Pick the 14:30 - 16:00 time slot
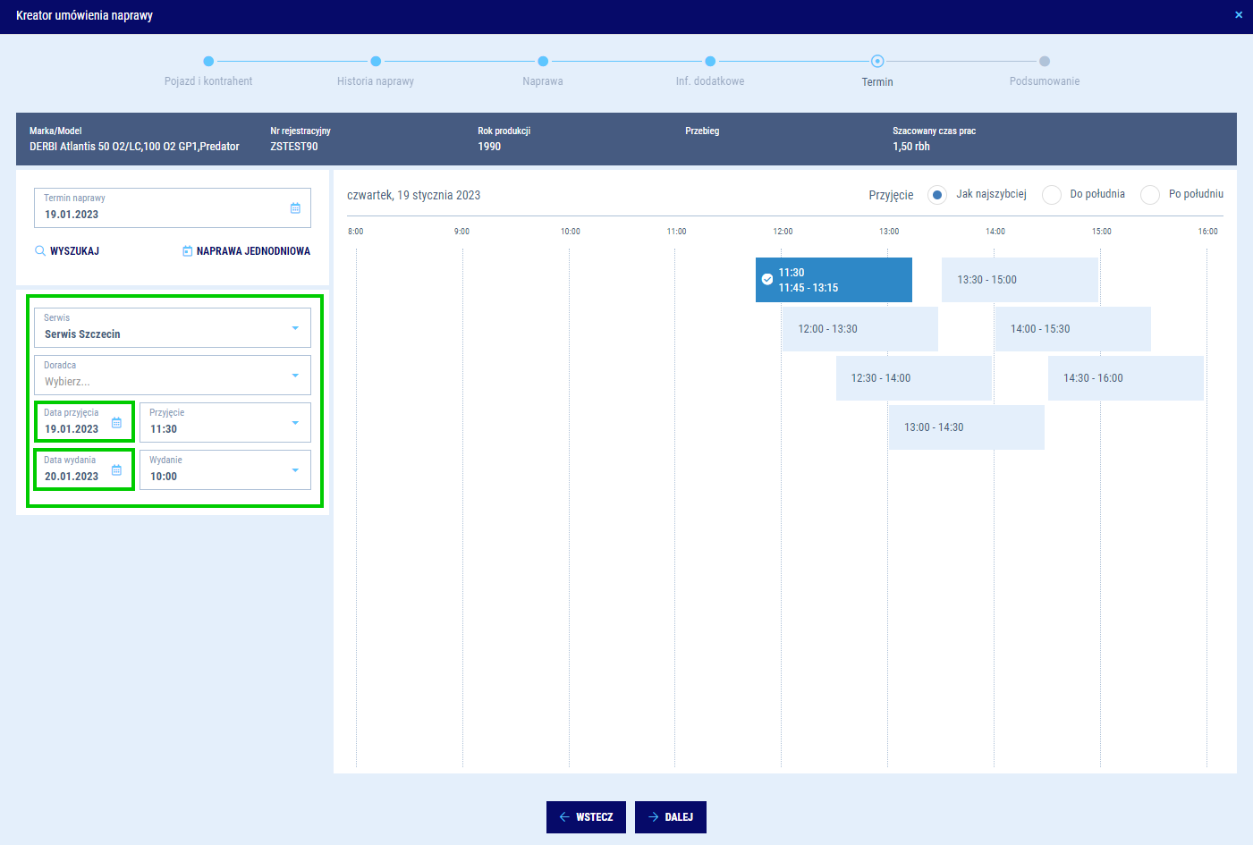The height and width of the screenshot is (845, 1253). click(1125, 378)
